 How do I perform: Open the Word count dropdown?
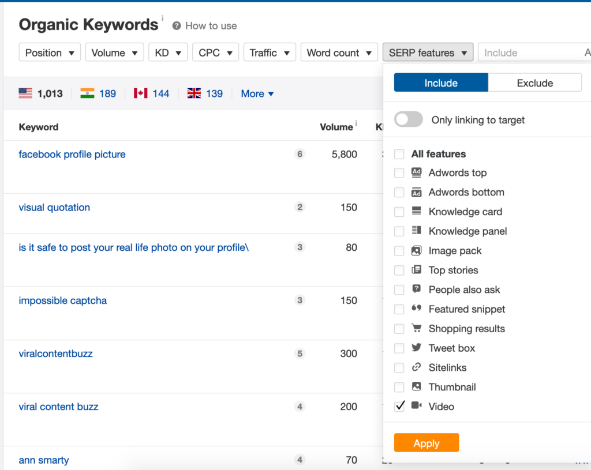pos(339,52)
